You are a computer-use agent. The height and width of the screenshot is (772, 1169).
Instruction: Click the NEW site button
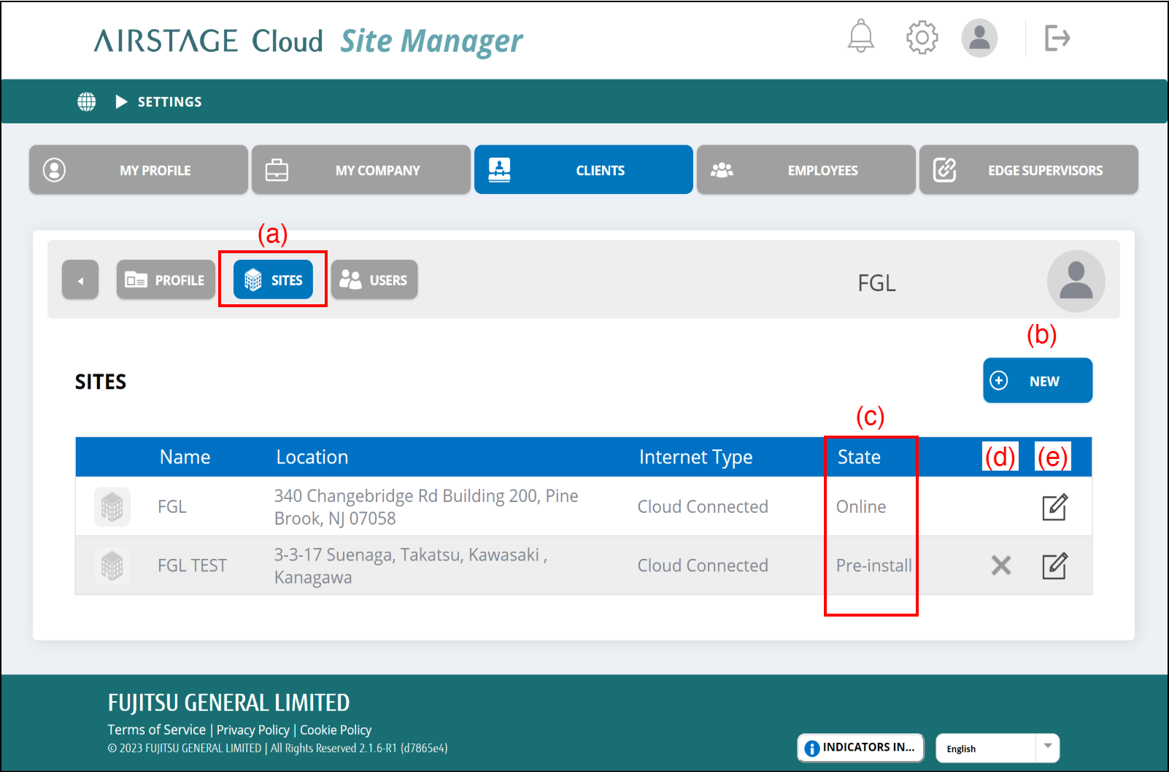pos(1037,381)
